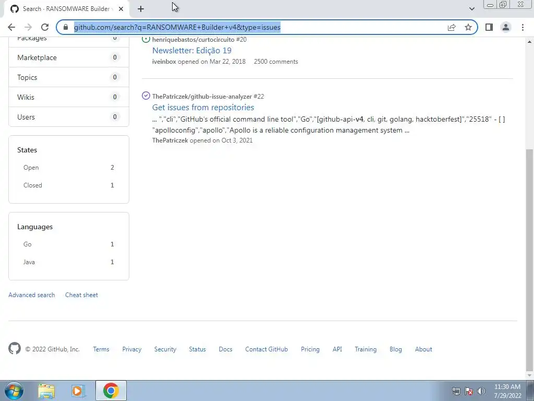
Task: Open the Contact GitHub footer link
Action: (266, 349)
